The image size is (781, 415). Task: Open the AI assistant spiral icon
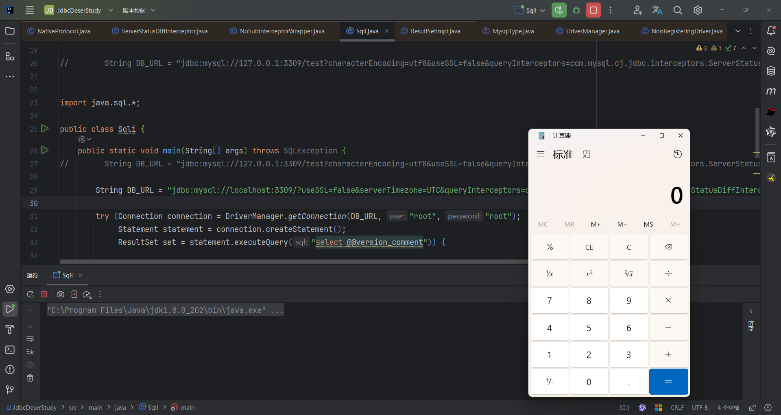pyautogui.click(x=771, y=51)
